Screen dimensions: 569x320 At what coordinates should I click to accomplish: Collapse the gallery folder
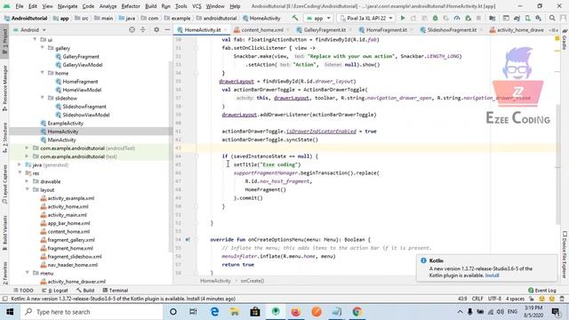point(43,47)
